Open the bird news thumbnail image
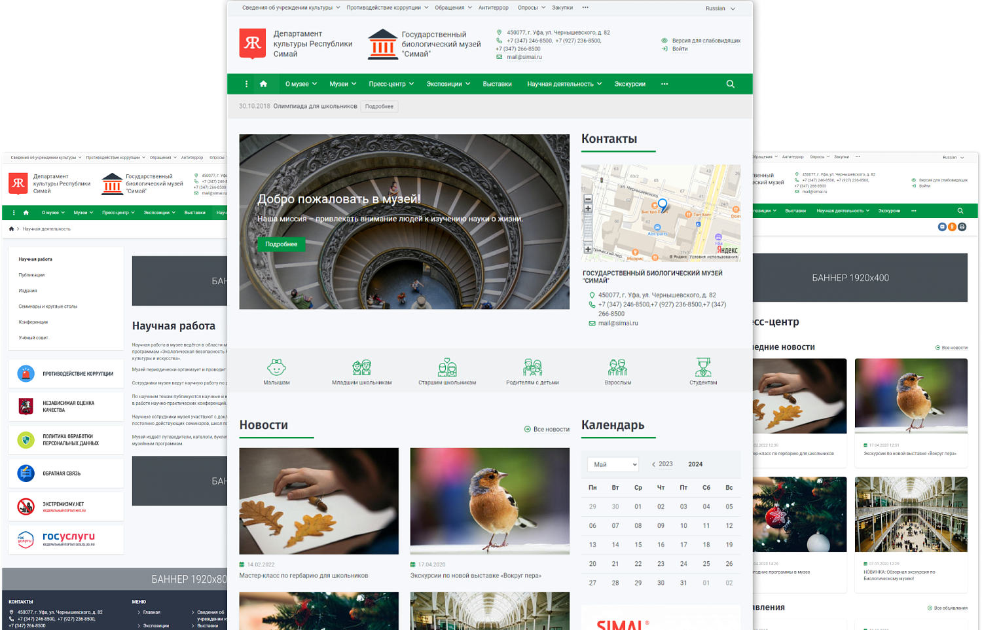982x630 pixels. pos(490,501)
